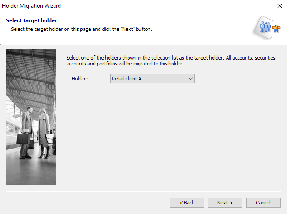Viewport: 287px width, 214px height.
Task: Click the woman in long coat in photo
Action: coord(45,129)
